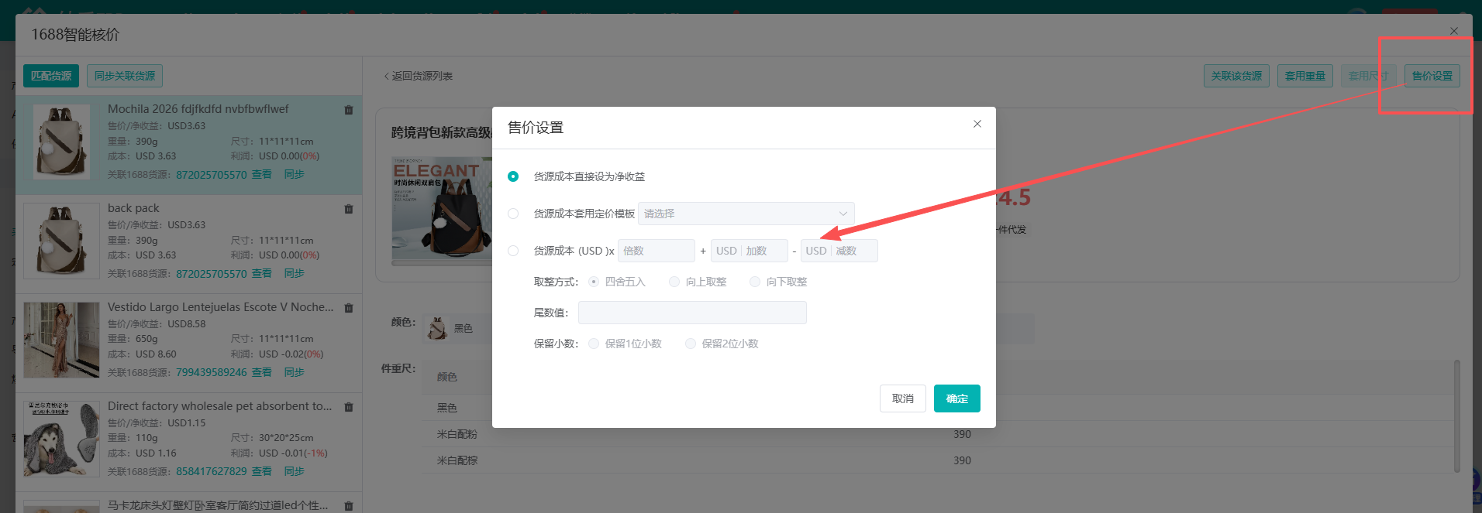Viewport: 1482px width, 513px height.
Task: Go back via 返回货源列表
Action: click(419, 76)
